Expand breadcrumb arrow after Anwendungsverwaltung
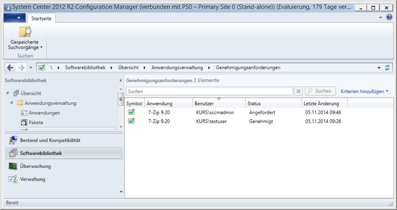Viewport: 397px width, 210px height. (209, 68)
